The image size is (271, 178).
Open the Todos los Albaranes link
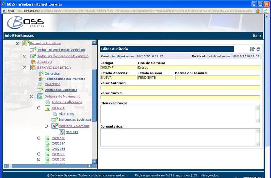[x=66, y=102]
